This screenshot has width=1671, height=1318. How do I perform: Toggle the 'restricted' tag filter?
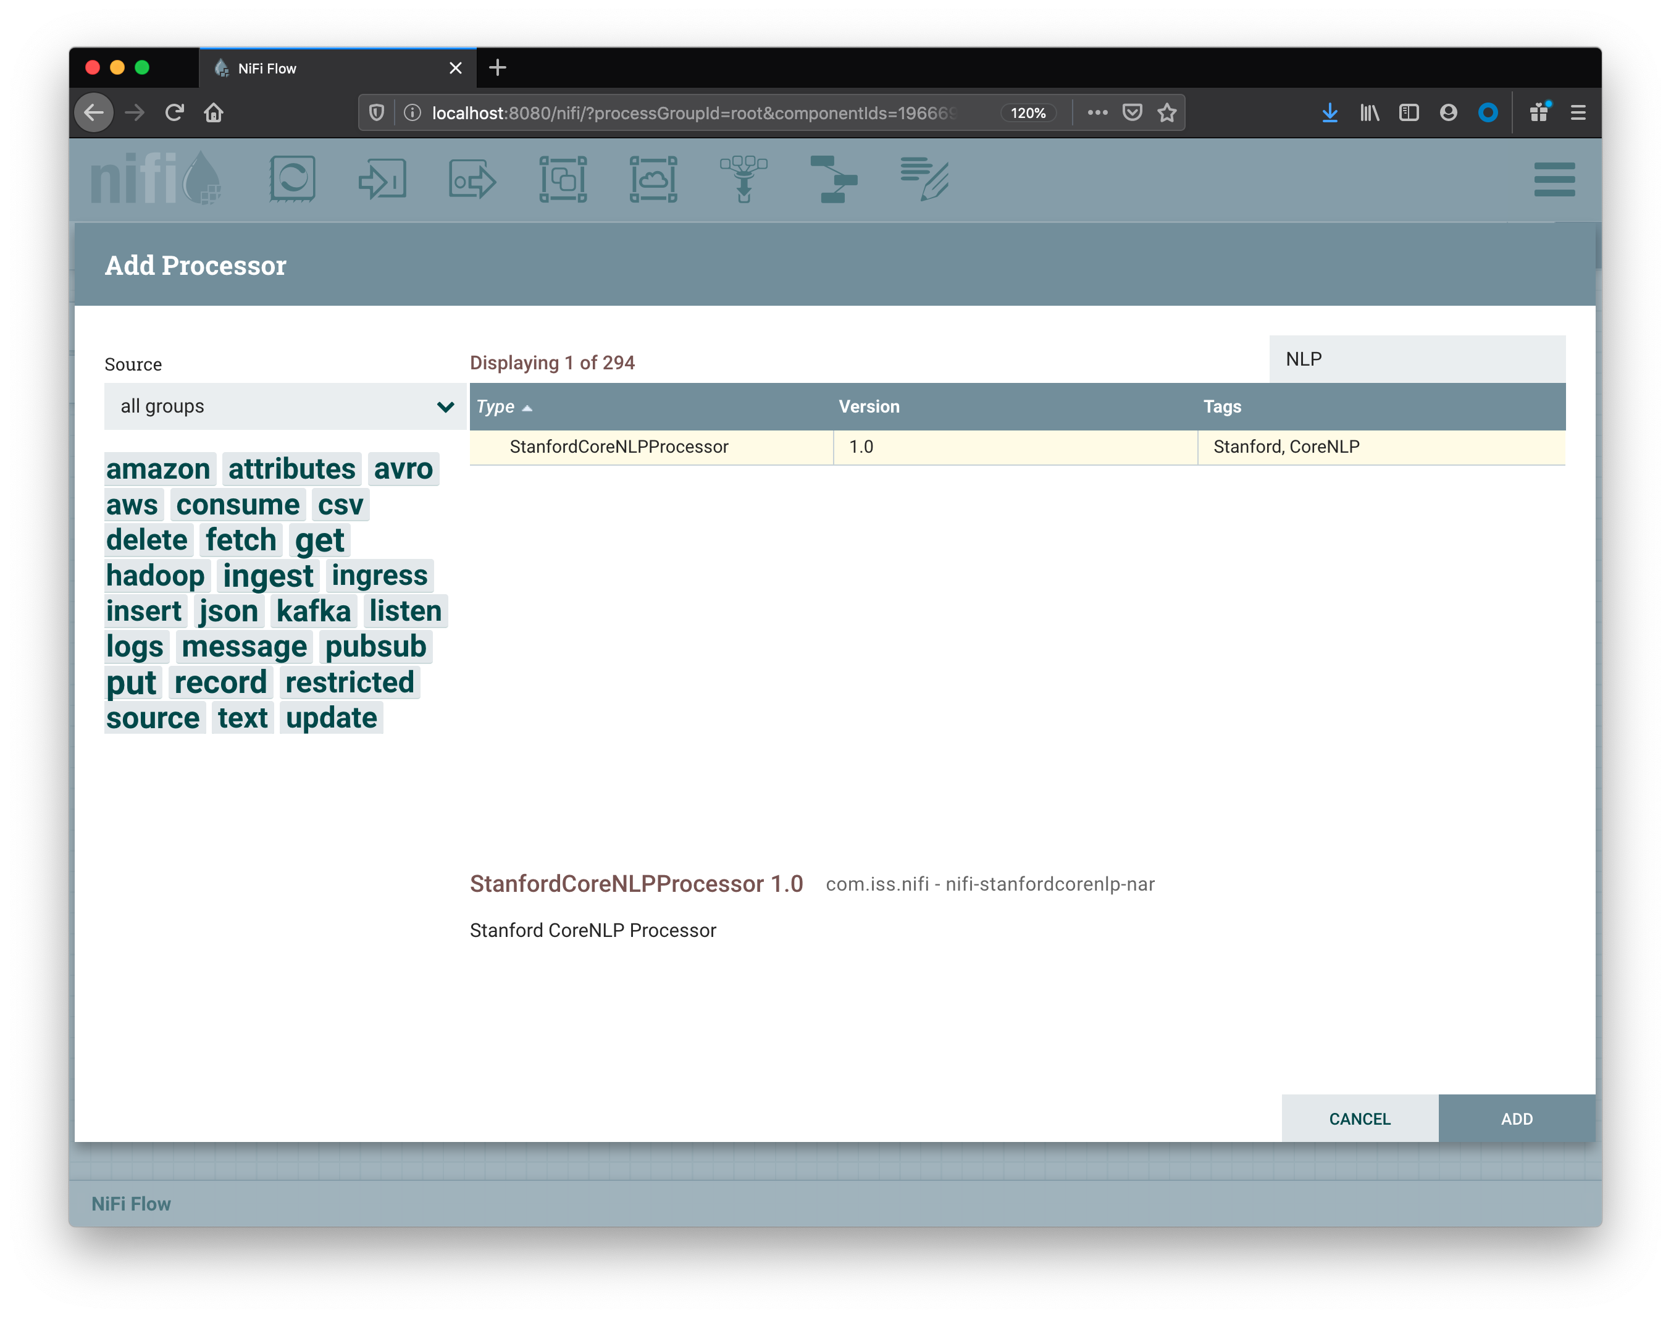point(350,682)
